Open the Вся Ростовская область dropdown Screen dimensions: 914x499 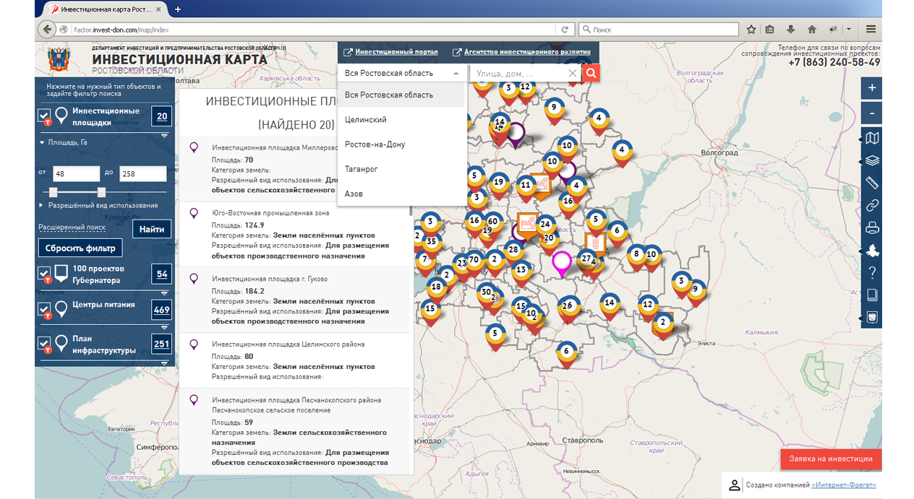403,74
